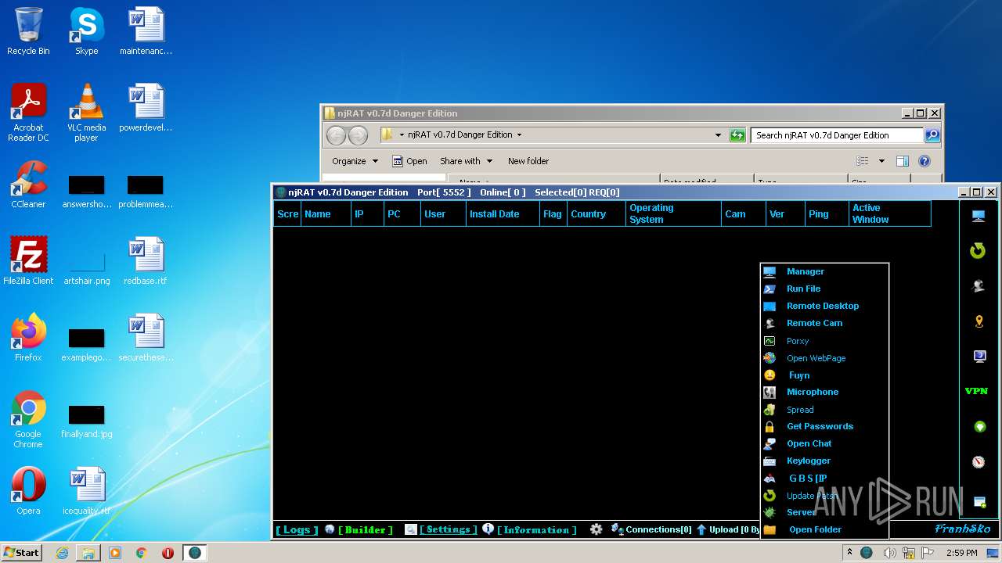Screen dimensions: 1002x563
Task: Open the Settings link
Action: point(448,529)
